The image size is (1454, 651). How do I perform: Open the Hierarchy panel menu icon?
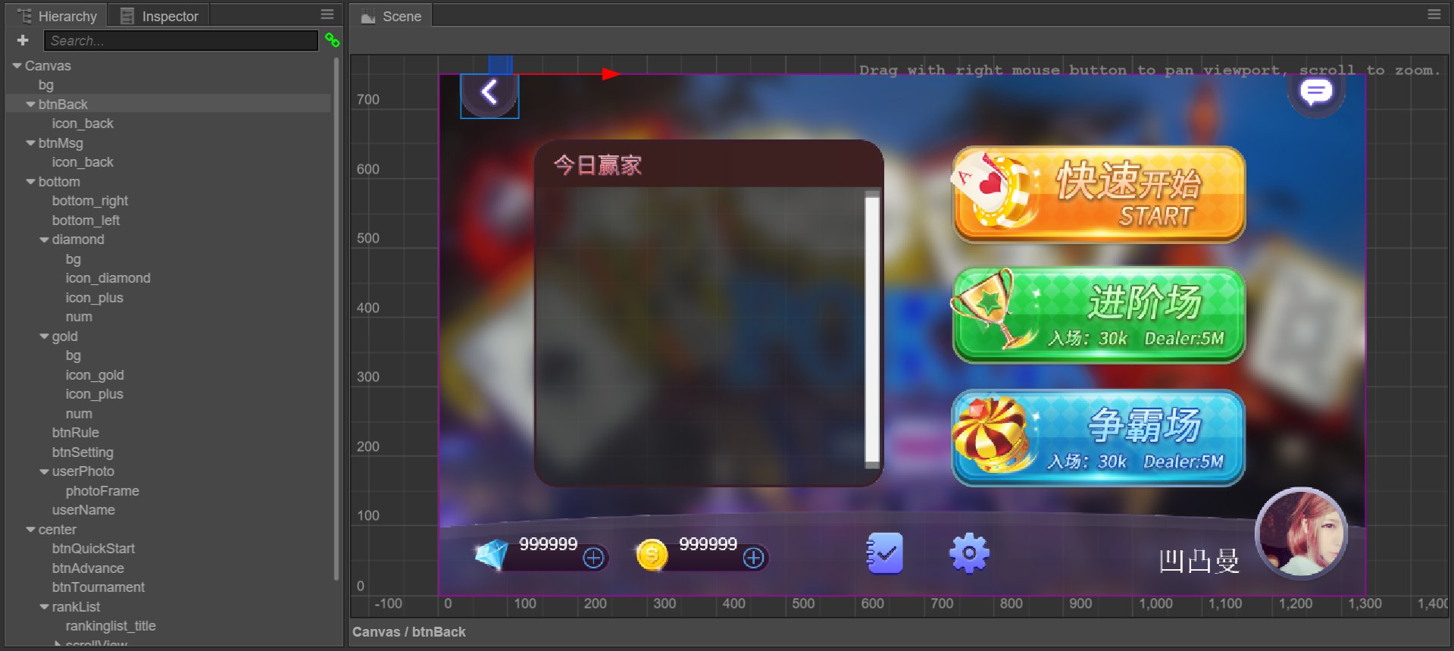327,14
